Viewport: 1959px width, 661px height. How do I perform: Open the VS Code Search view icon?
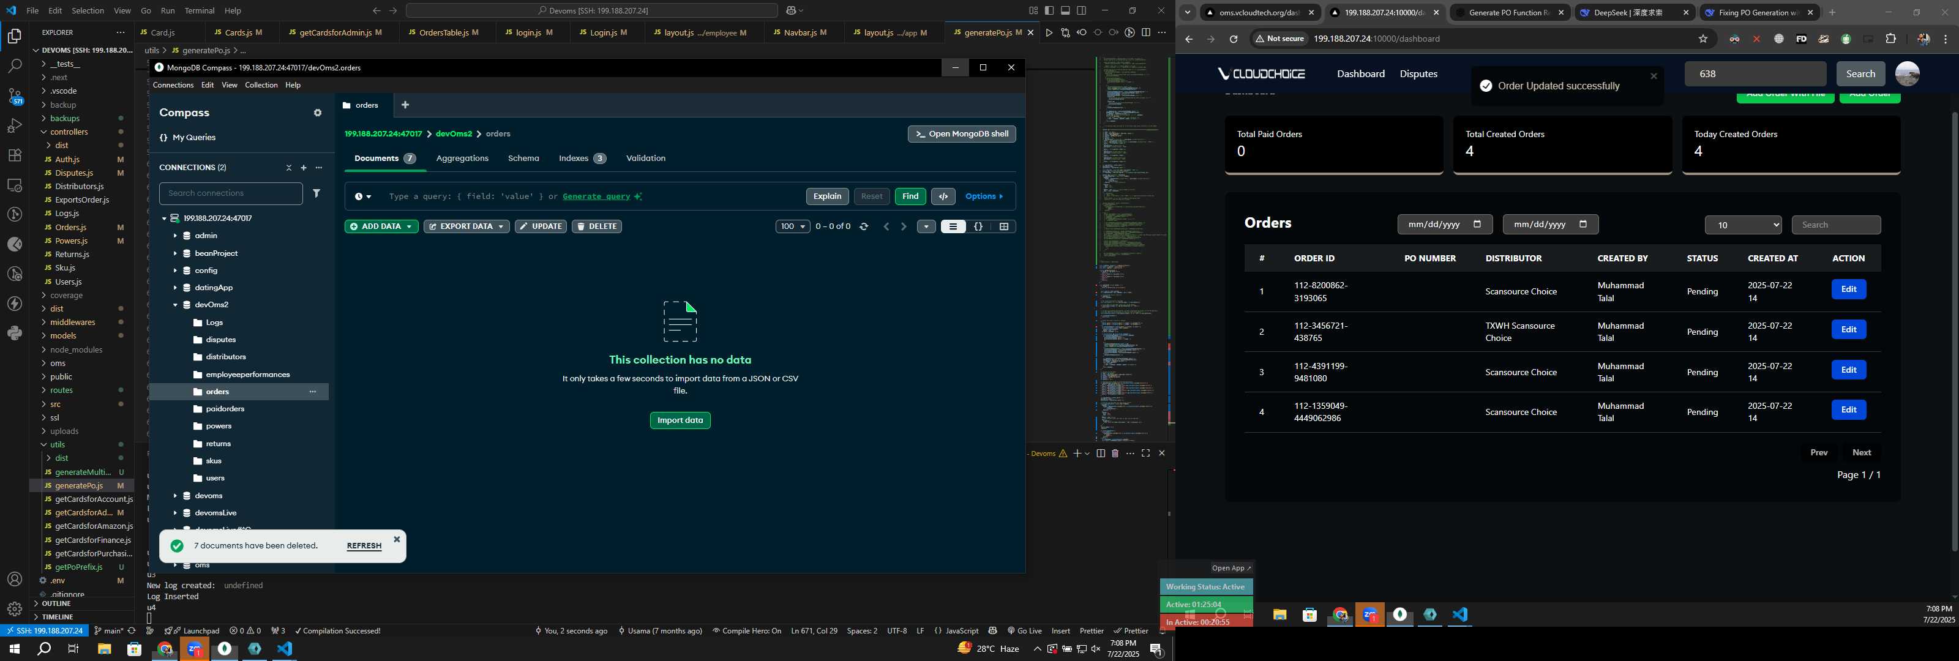(15, 66)
